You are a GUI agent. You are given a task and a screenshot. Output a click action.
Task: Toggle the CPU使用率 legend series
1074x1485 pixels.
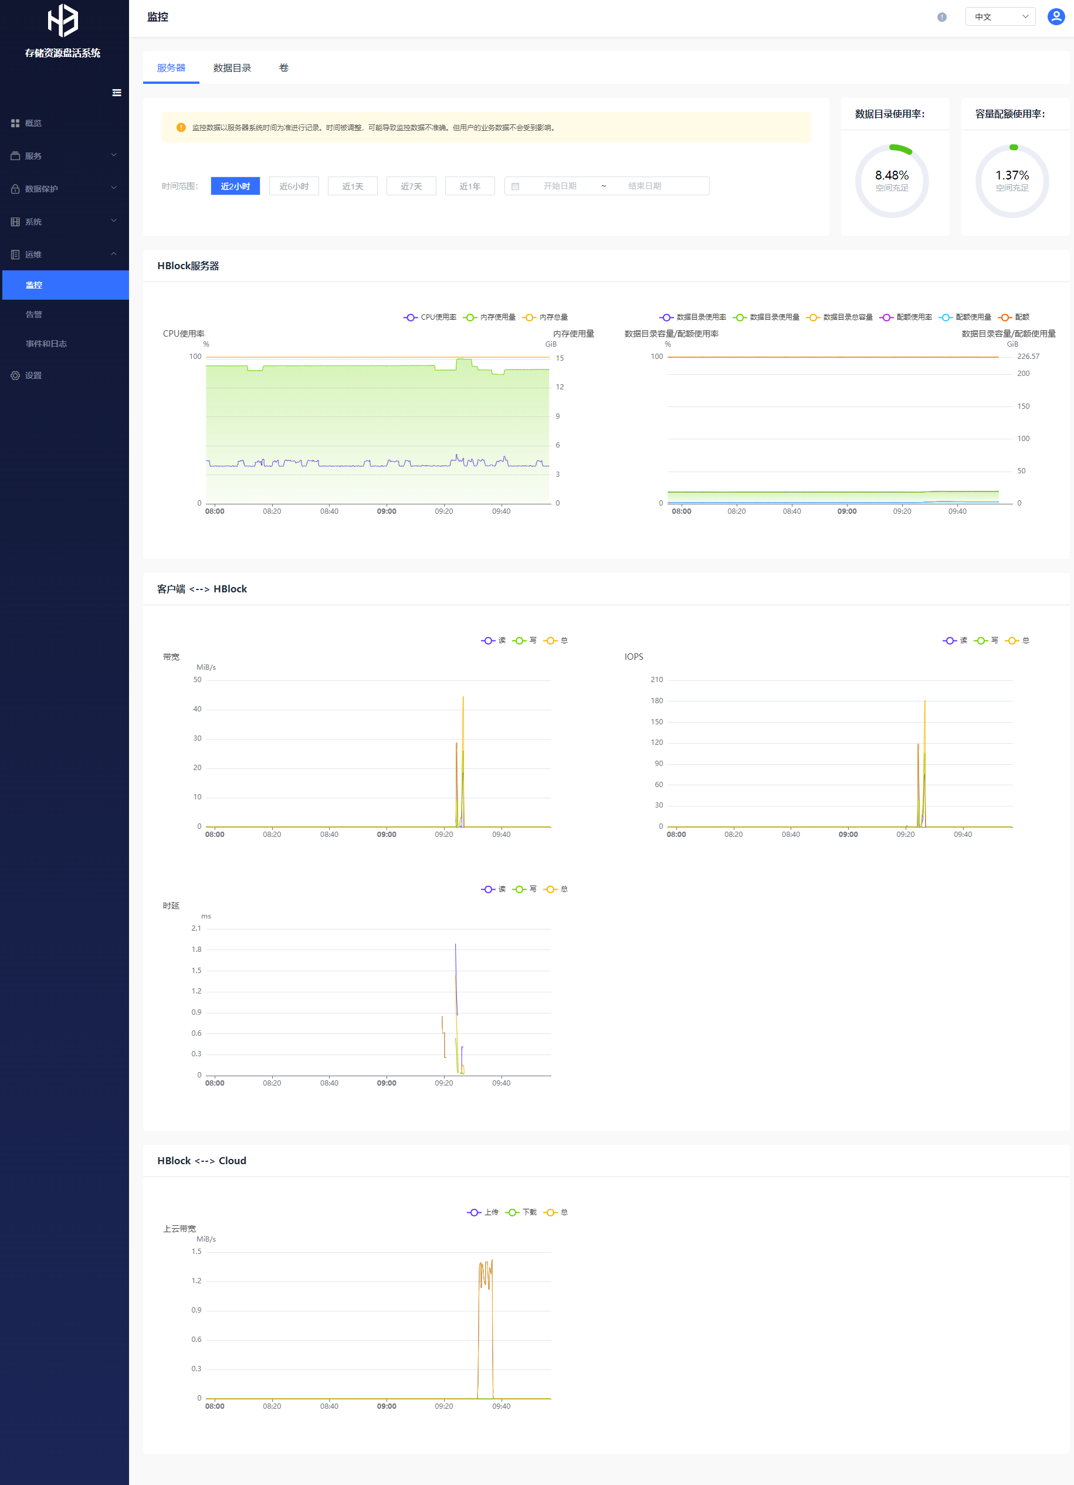[x=431, y=317]
